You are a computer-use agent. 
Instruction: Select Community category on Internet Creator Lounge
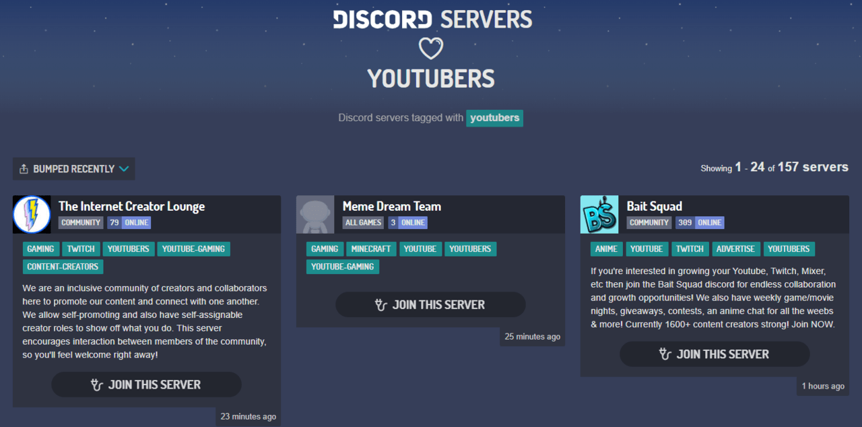(81, 222)
